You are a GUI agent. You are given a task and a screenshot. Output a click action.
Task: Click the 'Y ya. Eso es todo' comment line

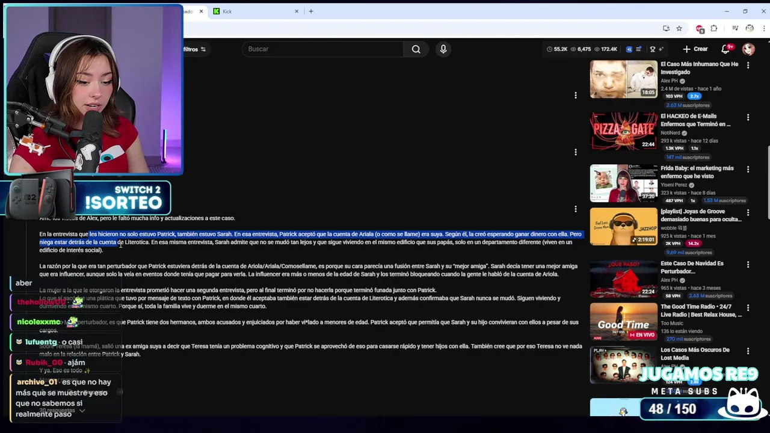point(65,370)
